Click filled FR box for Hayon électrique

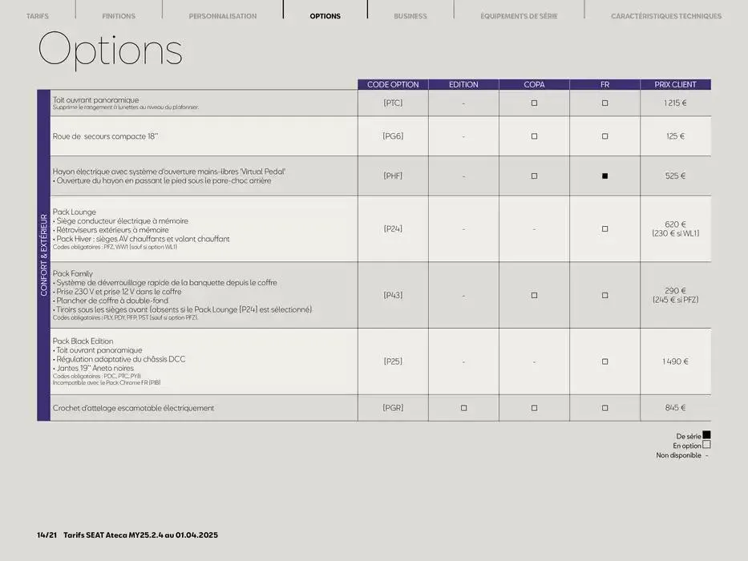pos(604,176)
